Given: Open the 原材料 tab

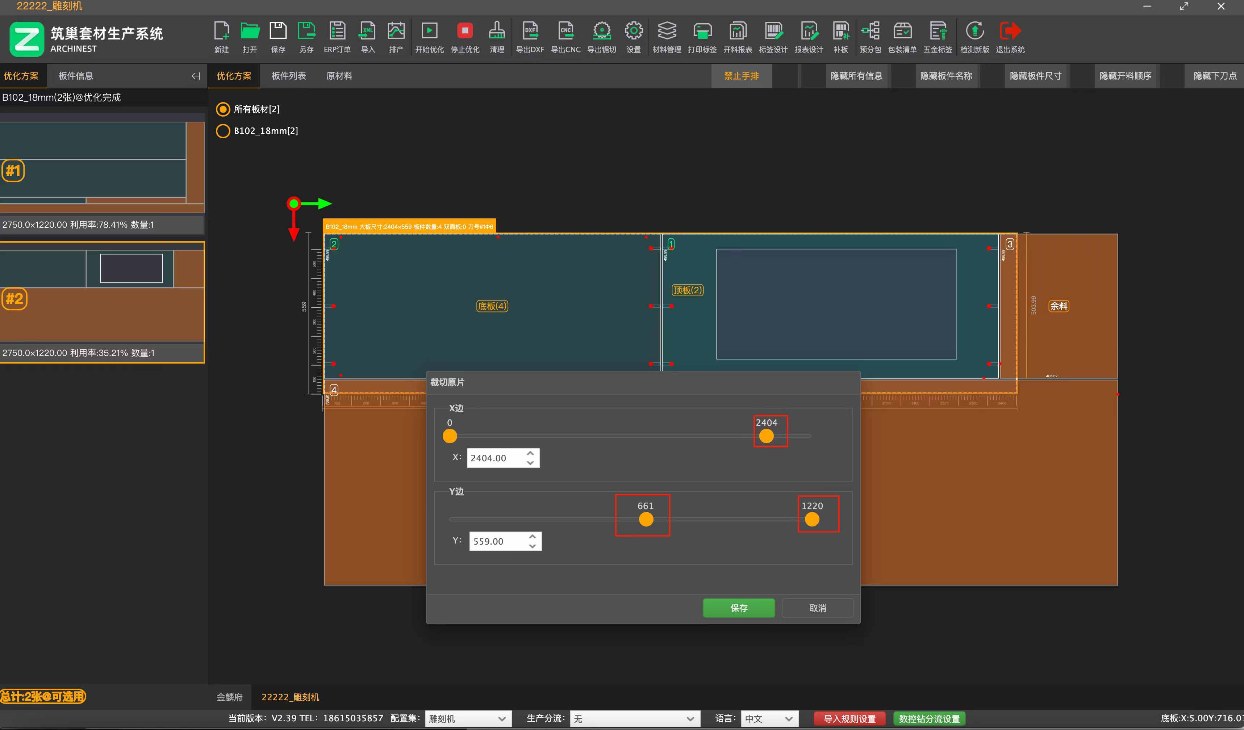Looking at the screenshot, I should pyautogui.click(x=339, y=76).
